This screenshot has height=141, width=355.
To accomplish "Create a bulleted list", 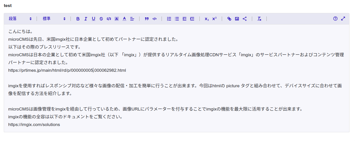I will pyautogui.click(x=177, y=19).
